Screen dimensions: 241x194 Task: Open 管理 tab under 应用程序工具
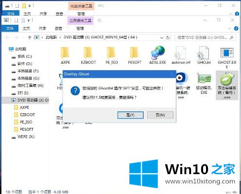80,29
